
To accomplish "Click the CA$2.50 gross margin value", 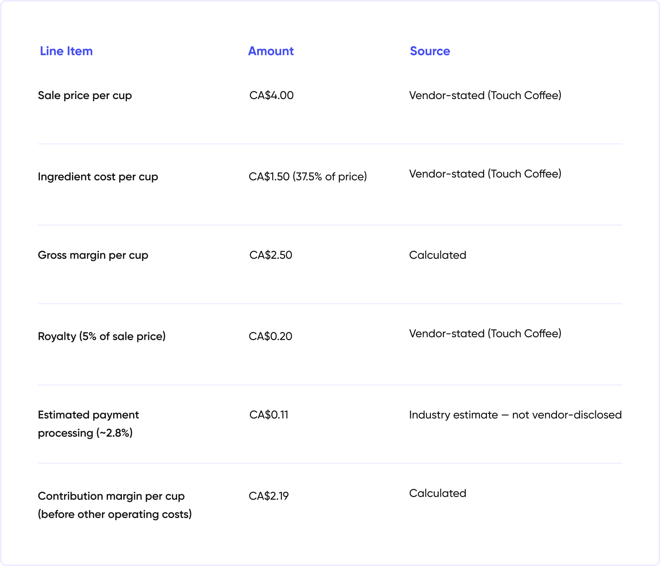I will point(271,255).
